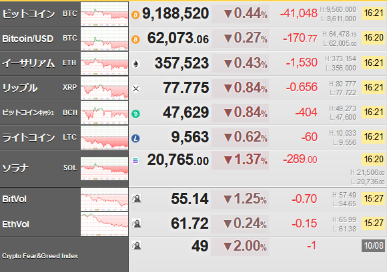The width and height of the screenshot is (387, 272).
Task: Open the BitVol trend chart thumbnail
Action: [104, 200]
